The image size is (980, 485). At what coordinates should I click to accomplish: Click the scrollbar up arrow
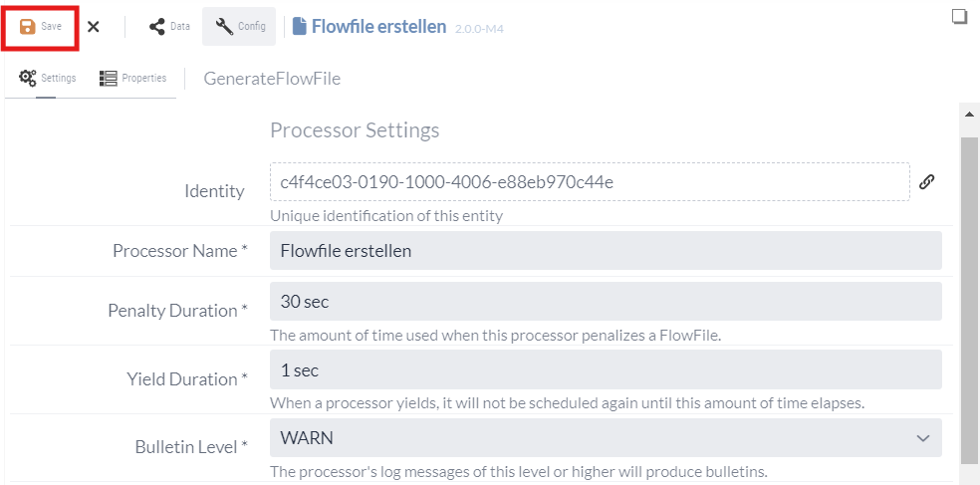click(969, 115)
